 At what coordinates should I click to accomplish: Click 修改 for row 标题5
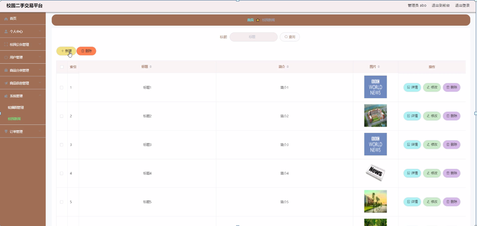(432, 202)
